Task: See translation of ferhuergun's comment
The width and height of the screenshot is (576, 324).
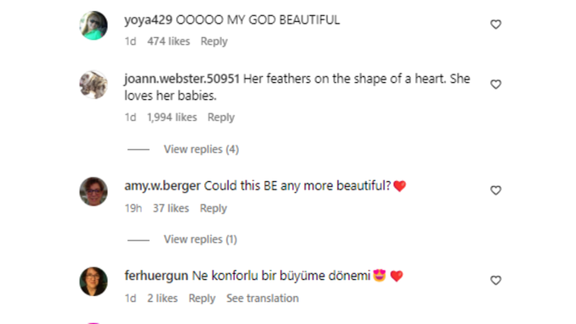Action: 263,299
